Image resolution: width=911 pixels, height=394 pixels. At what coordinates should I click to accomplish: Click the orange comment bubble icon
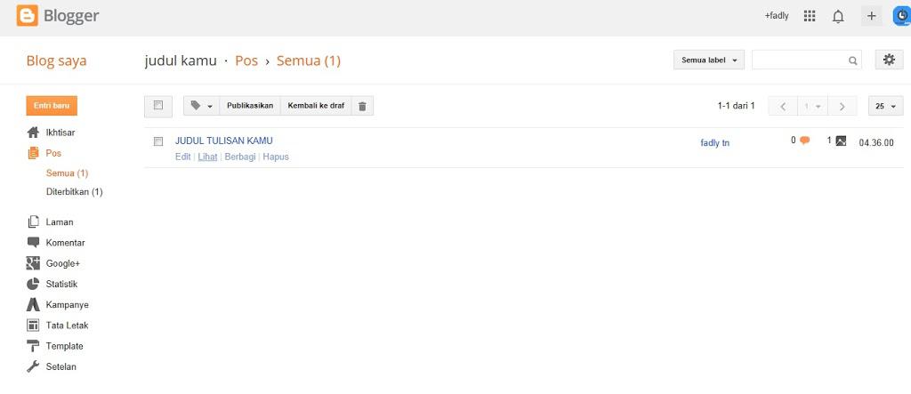pyautogui.click(x=804, y=141)
